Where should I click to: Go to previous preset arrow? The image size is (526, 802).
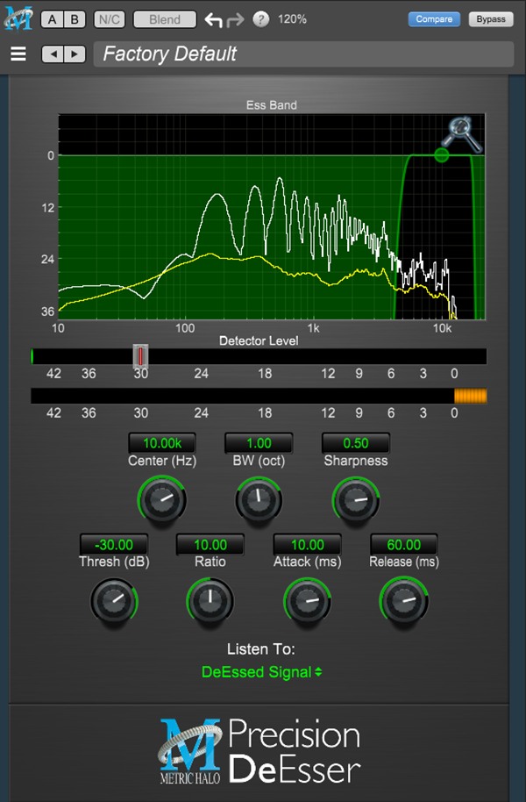[x=53, y=54]
